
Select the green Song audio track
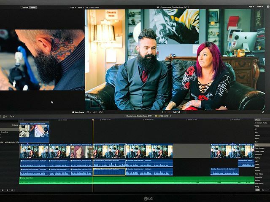(137, 181)
